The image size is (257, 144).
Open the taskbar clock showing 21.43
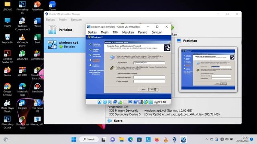(x=242, y=139)
